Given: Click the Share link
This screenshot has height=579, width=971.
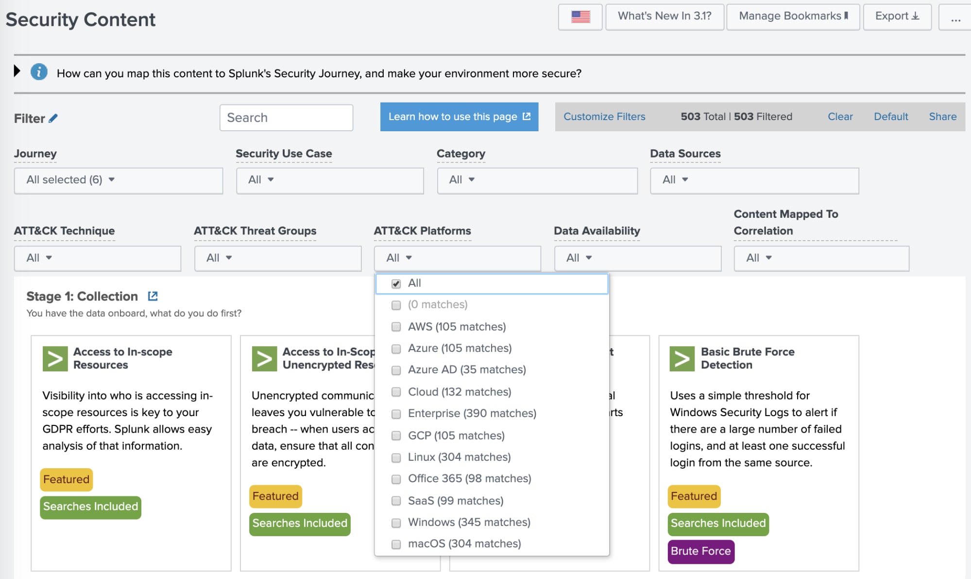Looking at the screenshot, I should point(942,117).
